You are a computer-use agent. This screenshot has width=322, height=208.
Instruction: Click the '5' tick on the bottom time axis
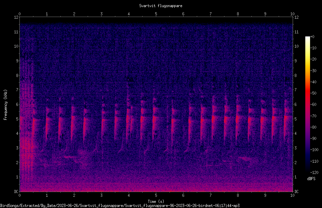(x=156, y=195)
